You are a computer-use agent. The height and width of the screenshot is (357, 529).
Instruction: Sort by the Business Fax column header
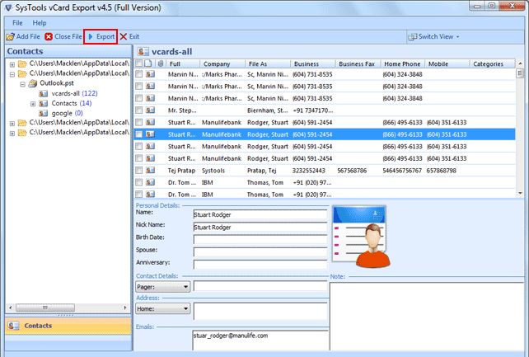(x=358, y=63)
